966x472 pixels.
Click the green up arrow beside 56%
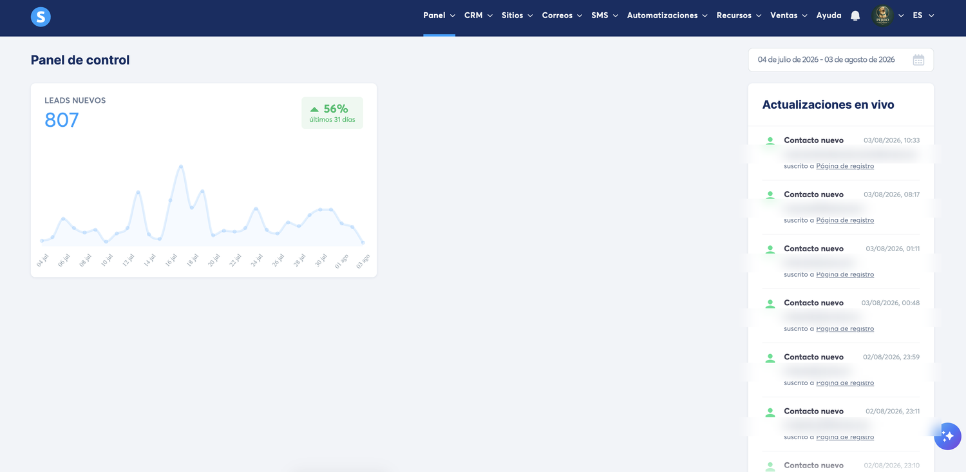click(x=314, y=109)
